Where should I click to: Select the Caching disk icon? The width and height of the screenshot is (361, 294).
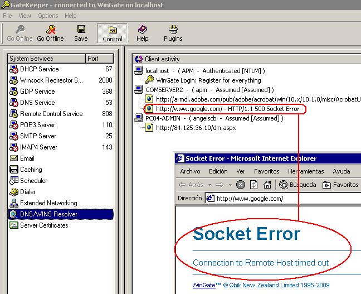[x=14, y=170]
